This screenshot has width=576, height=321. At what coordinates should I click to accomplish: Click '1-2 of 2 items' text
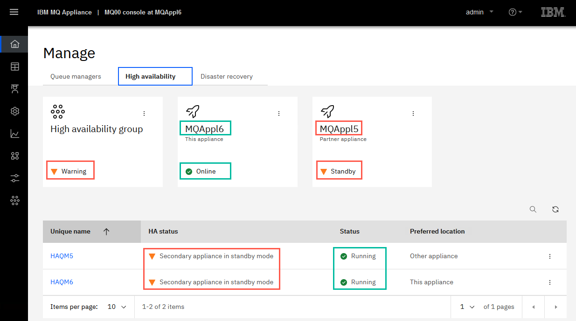pyautogui.click(x=163, y=307)
